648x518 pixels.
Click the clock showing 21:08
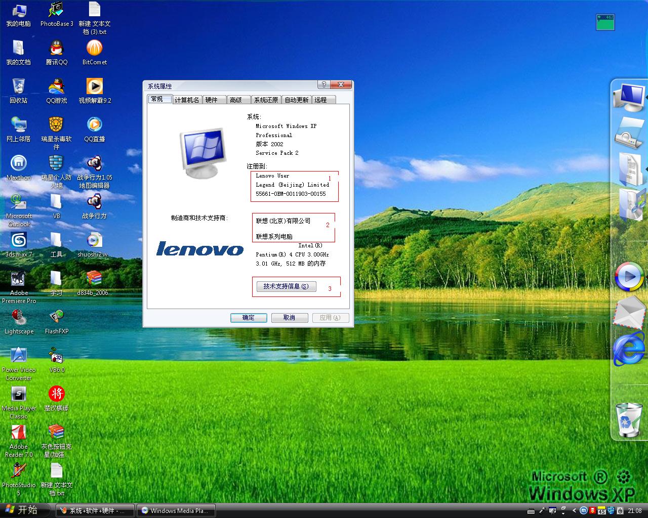pyautogui.click(x=635, y=510)
